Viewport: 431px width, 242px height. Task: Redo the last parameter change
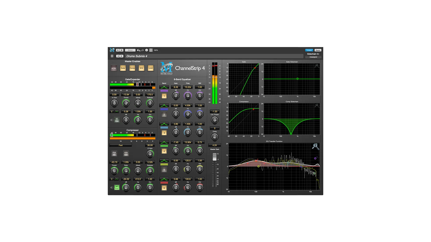coord(142,50)
